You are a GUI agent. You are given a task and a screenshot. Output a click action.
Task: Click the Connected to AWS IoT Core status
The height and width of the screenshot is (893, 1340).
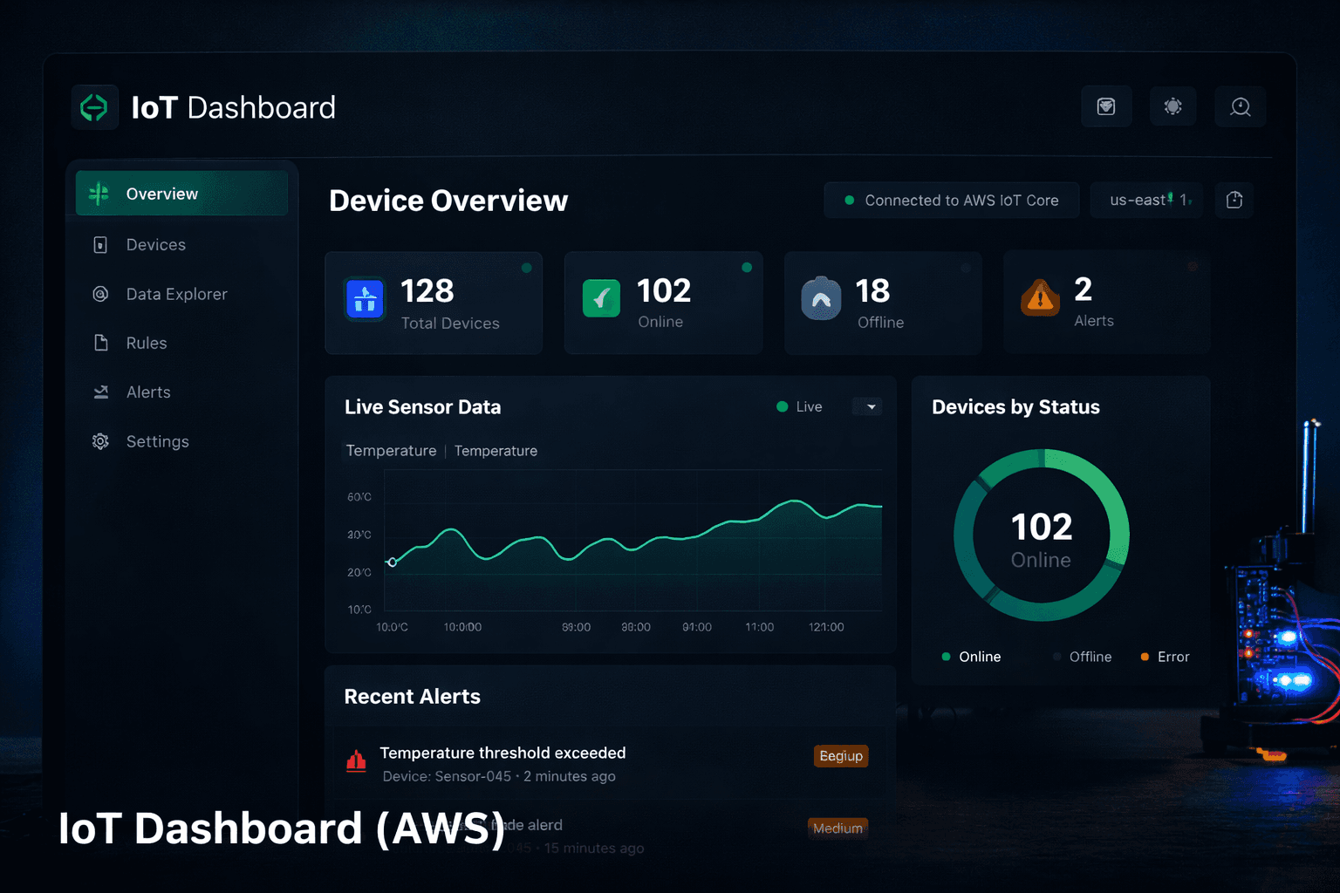[x=950, y=200]
